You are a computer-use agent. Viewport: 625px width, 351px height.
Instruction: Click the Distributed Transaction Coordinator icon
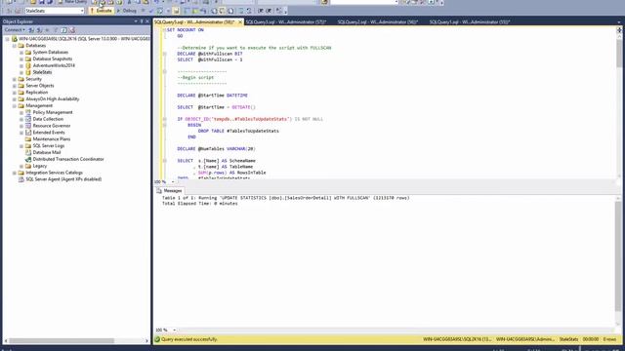click(x=28, y=159)
